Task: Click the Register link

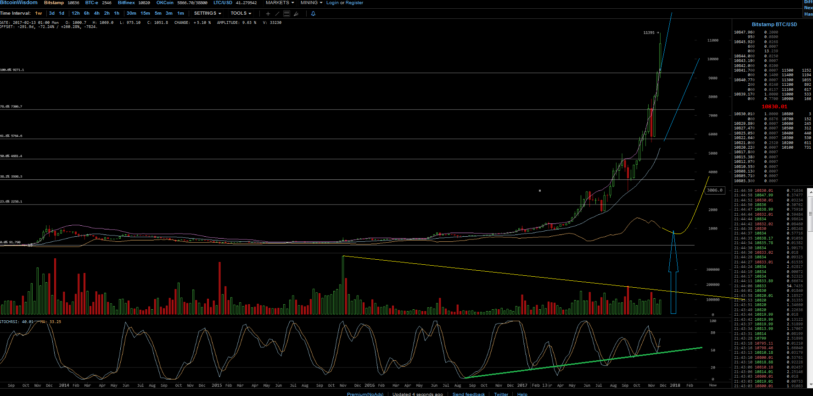Action: coord(354,3)
